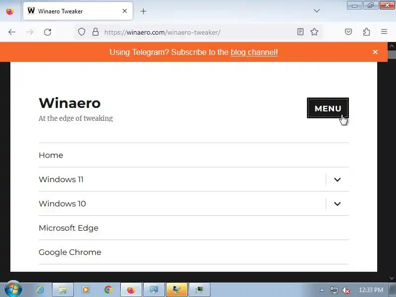Click the page scrollbar up arrow
396x297 pixels.
point(392,46)
